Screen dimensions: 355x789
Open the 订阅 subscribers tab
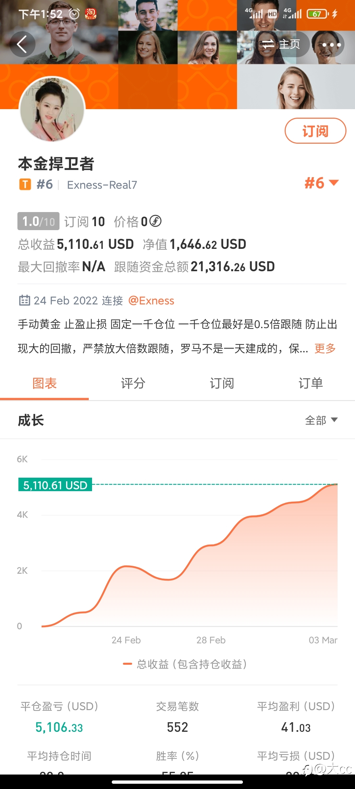222,383
